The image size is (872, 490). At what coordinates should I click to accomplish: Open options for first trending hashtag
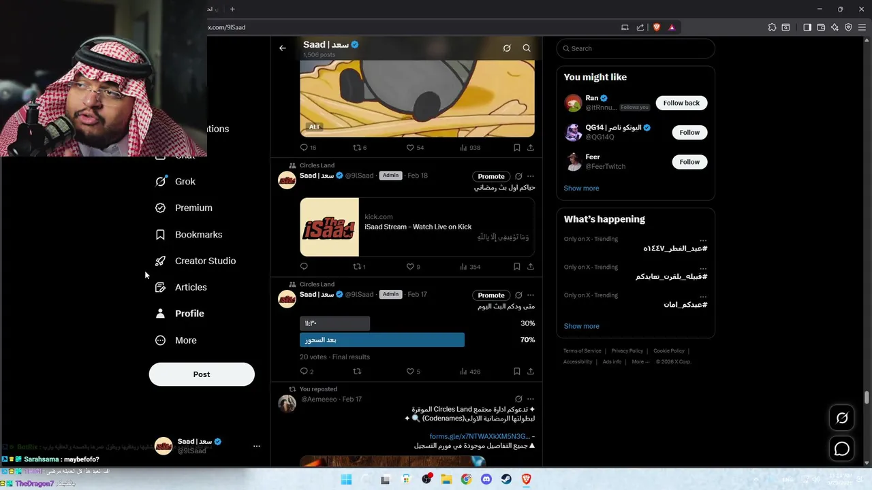(702, 240)
